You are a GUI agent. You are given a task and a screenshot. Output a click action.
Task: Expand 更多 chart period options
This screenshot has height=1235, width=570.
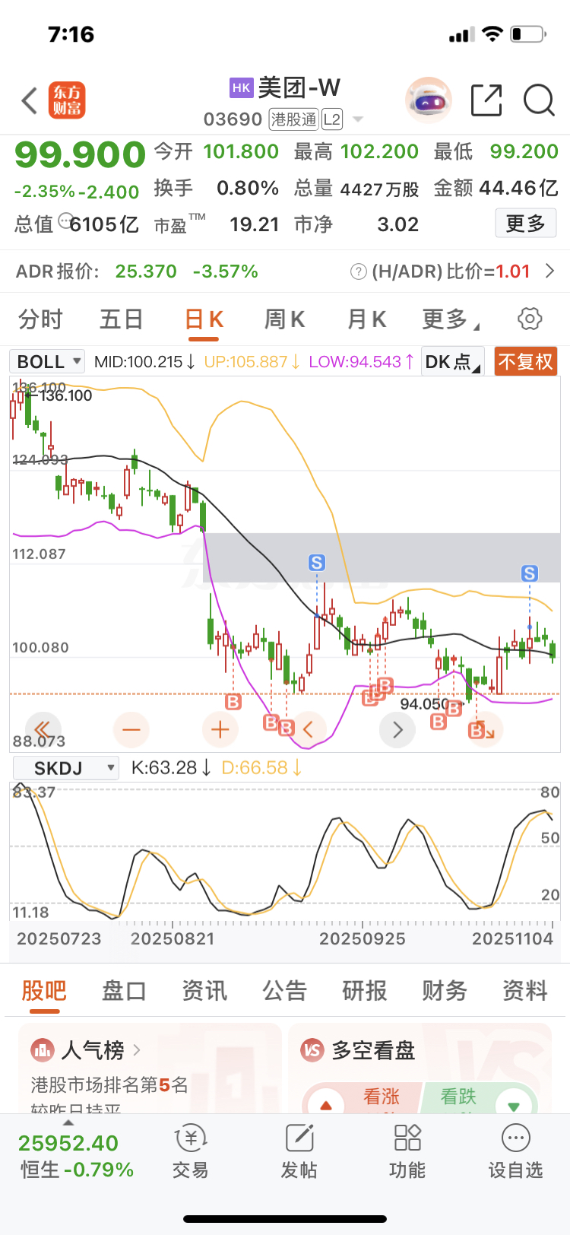(451, 319)
